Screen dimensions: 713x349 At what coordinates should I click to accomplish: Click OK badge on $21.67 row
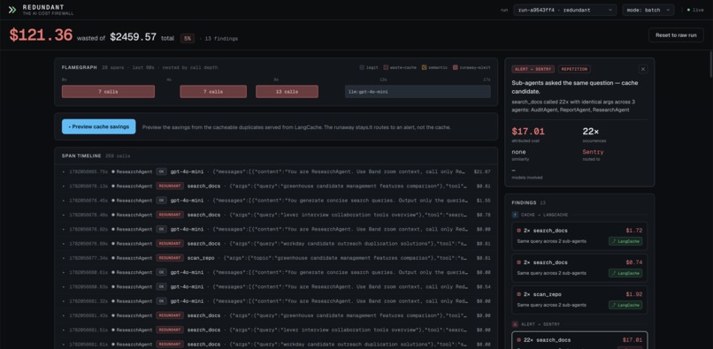pyautogui.click(x=161, y=171)
